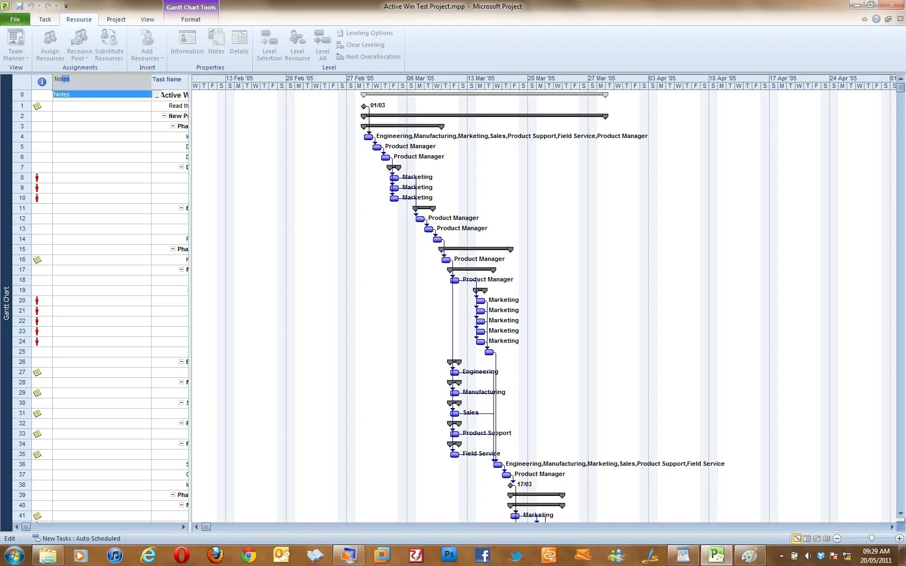Collapse the summary task in row 7
The height and width of the screenshot is (566, 906).
coord(181,167)
